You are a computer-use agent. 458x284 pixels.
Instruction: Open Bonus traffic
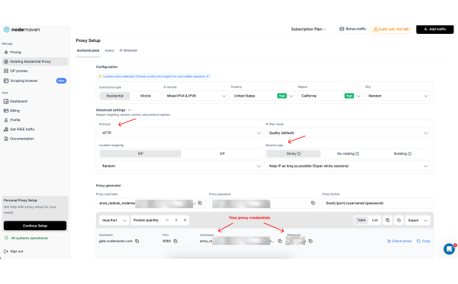point(352,30)
